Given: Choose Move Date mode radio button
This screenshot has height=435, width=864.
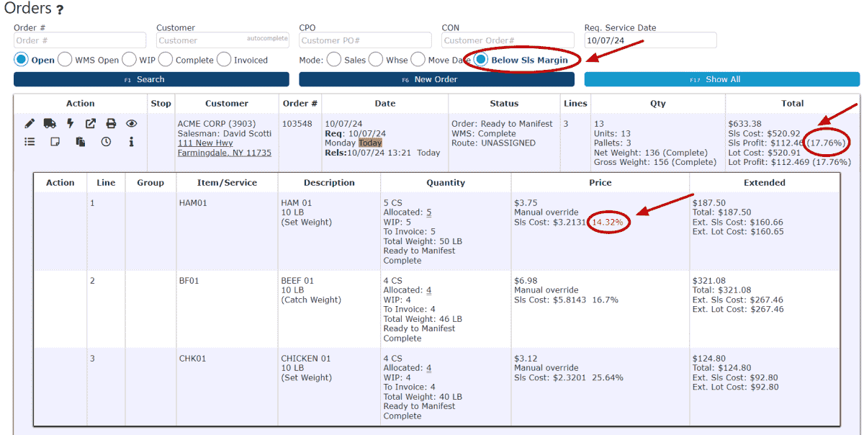Looking at the screenshot, I should point(418,60).
